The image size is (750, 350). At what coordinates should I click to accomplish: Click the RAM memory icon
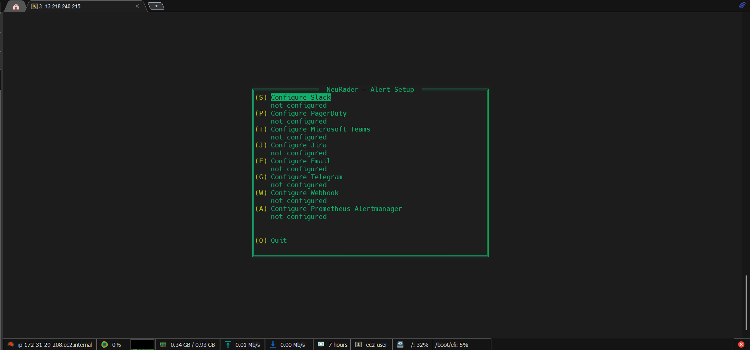[163, 344]
